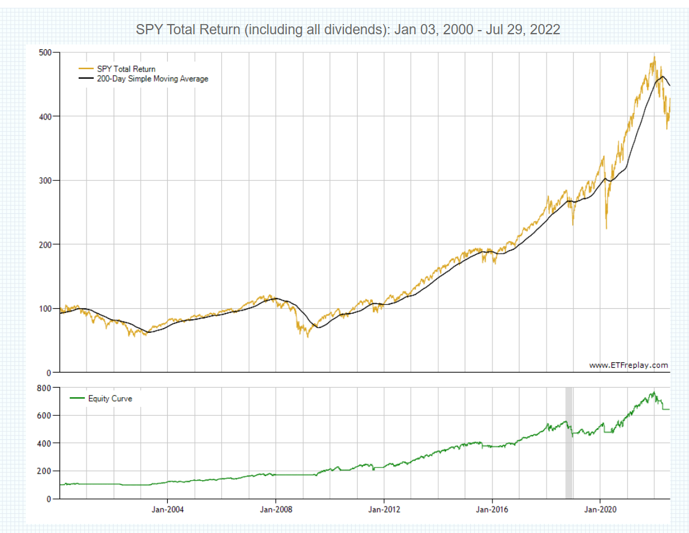
Task: Select the "200-Day Simple Moving Average" legend label
Action: click(x=153, y=79)
